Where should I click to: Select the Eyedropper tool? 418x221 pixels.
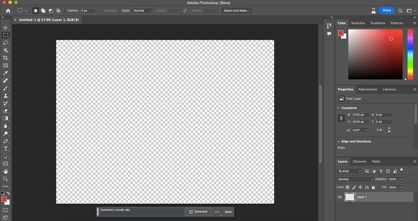[x=5, y=73]
